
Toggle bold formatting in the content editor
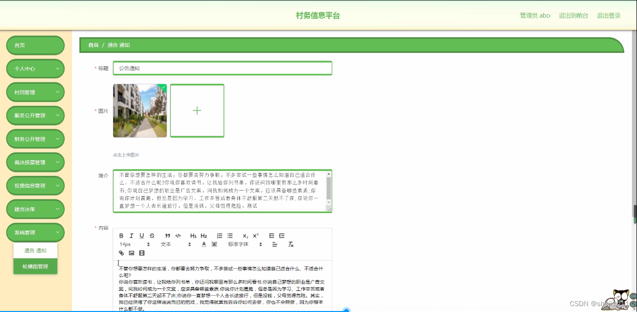click(121, 236)
